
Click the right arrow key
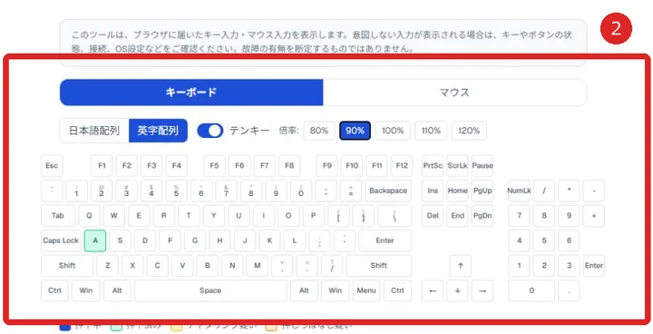click(x=482, y=290)
